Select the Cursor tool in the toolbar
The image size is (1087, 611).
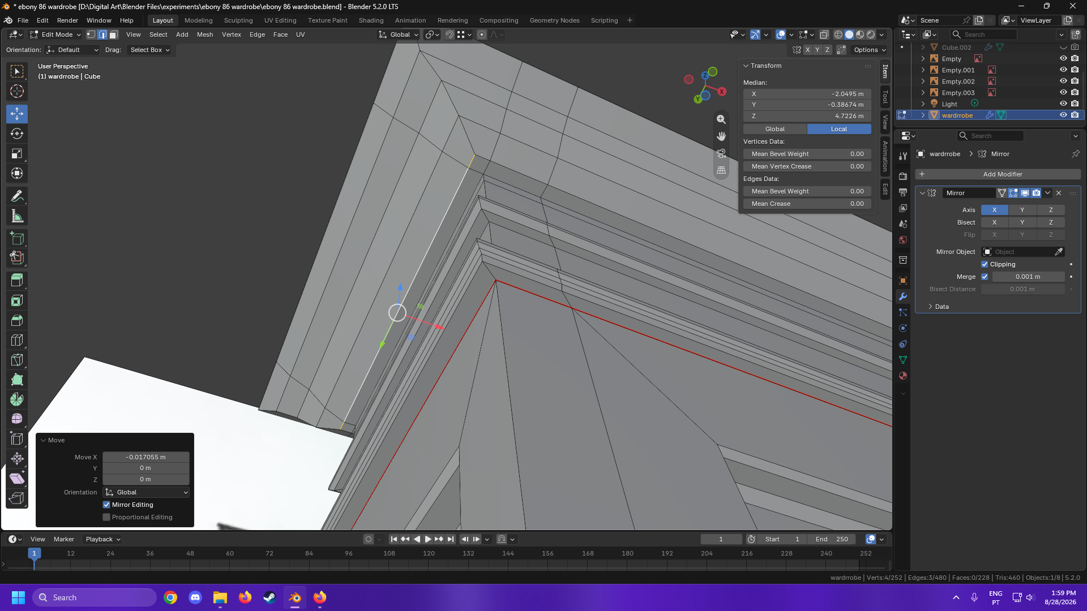pos(17,91)
